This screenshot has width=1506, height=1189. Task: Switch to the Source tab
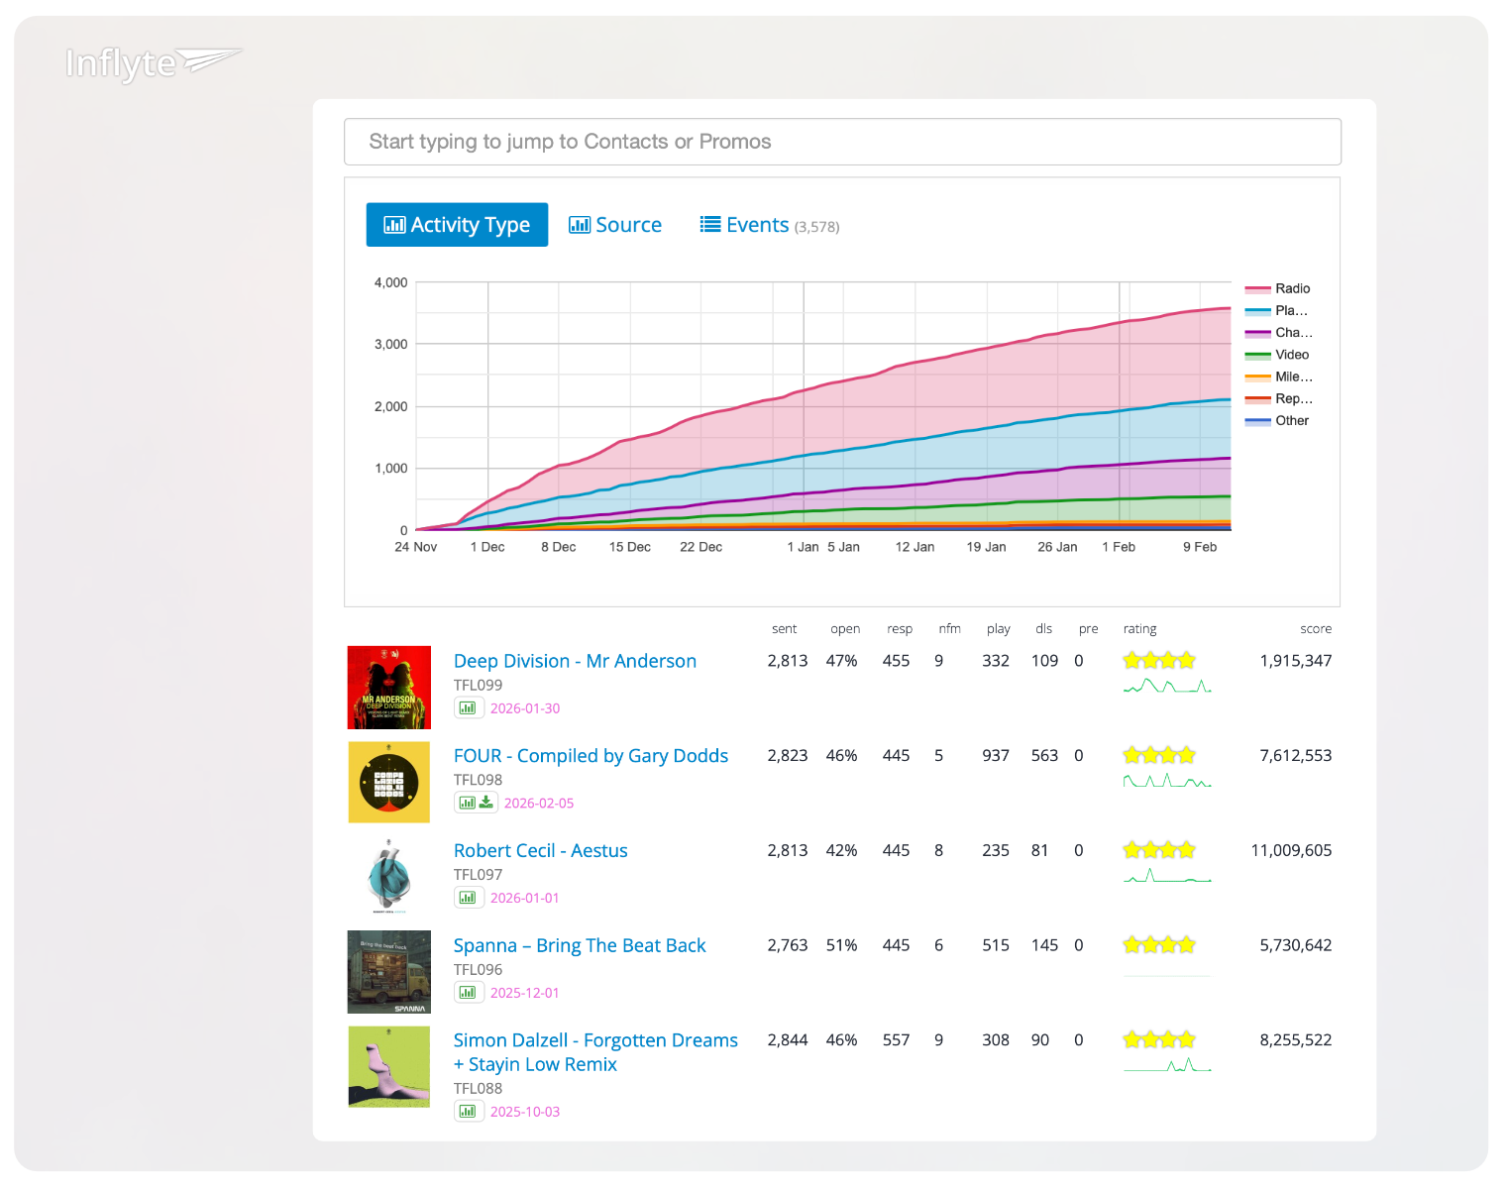coord(615,225)
